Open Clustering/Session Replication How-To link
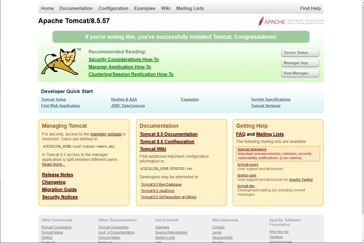 [131, 74]
